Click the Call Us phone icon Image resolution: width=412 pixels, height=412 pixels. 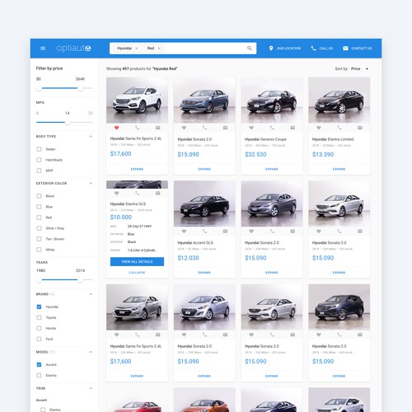click(313, 49)
